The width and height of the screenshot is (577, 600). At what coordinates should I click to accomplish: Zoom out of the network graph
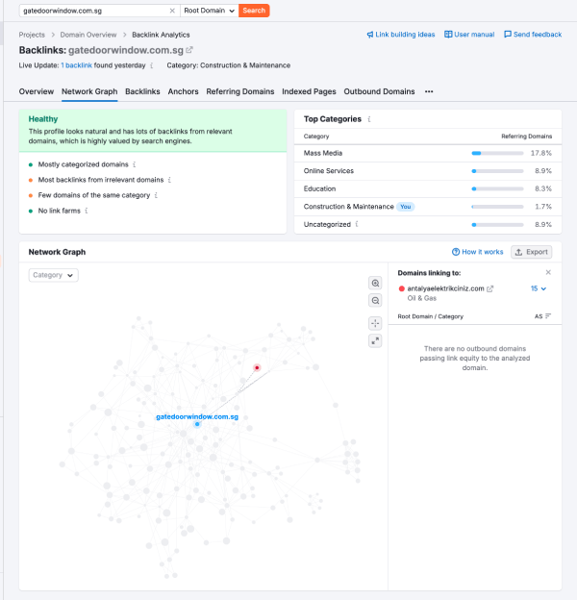pos(375,301)
